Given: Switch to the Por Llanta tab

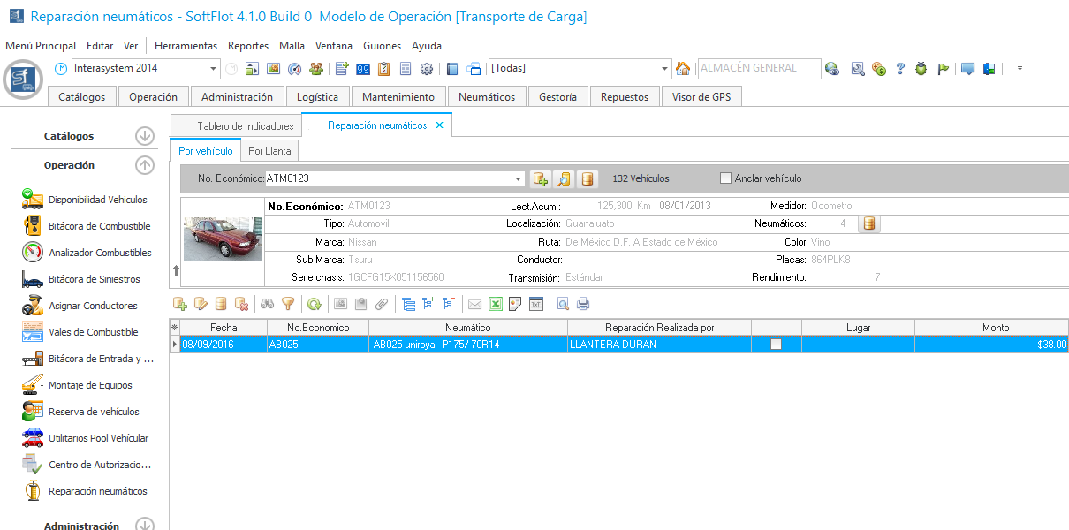Looking at the screenshot, I should click(269, 151).
